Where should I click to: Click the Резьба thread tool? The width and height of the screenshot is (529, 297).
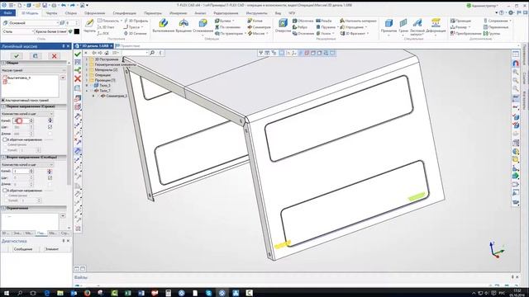pyautogui.click(x=323, y=21)
